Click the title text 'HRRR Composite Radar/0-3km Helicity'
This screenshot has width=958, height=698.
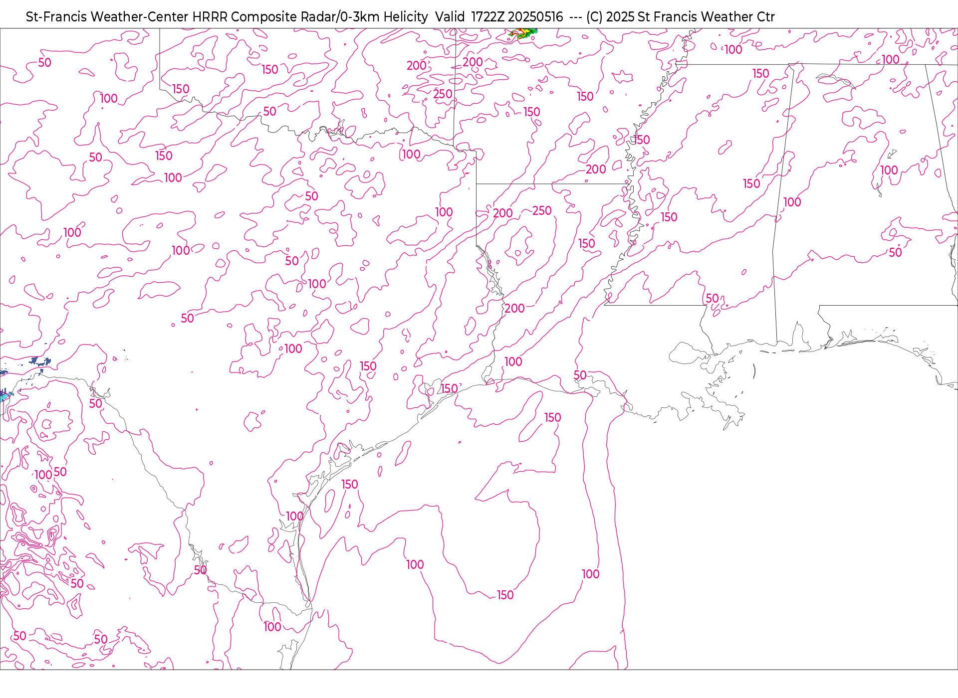tap(310, 17)
